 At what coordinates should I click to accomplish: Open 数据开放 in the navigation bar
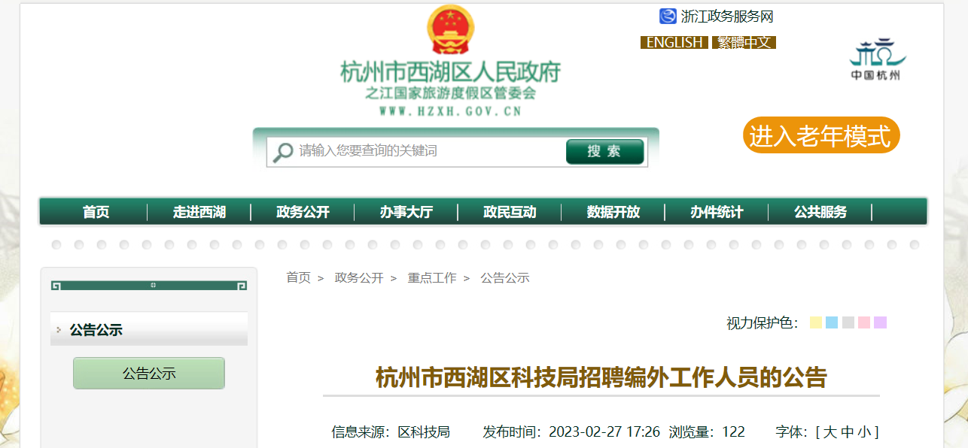(x=613, y=213)
